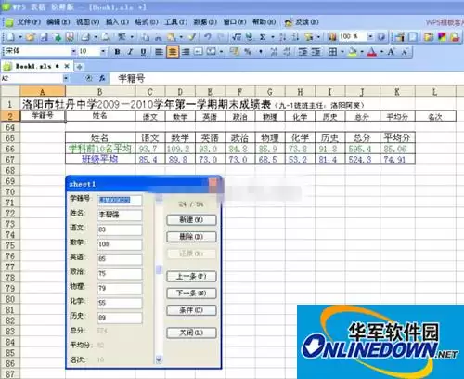Open the font name dropdown
This screenshot has height=379, width=464.
pyautogui.click(x=73, y=51)
